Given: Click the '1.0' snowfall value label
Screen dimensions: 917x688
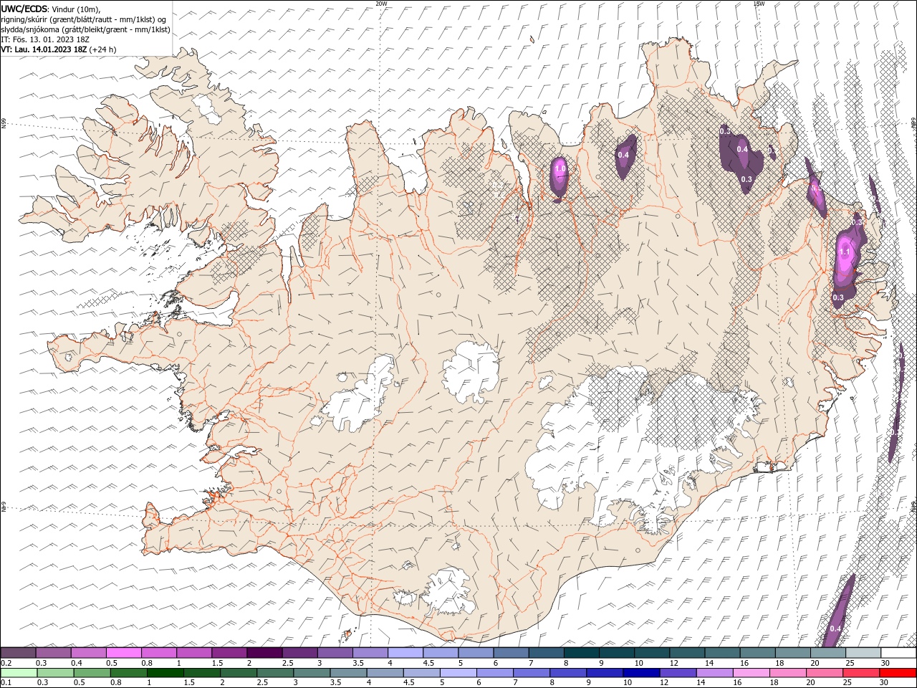Looking at the screenshot, I should tap(560, 169).
